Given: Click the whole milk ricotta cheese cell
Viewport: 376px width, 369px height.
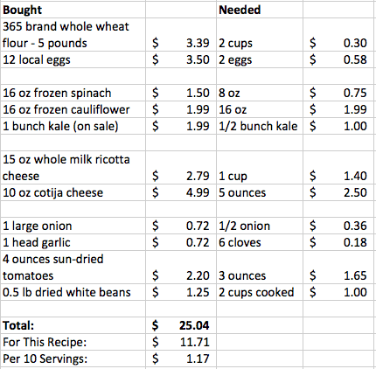Looking at the screenshot, I should [x=73, y=168].
